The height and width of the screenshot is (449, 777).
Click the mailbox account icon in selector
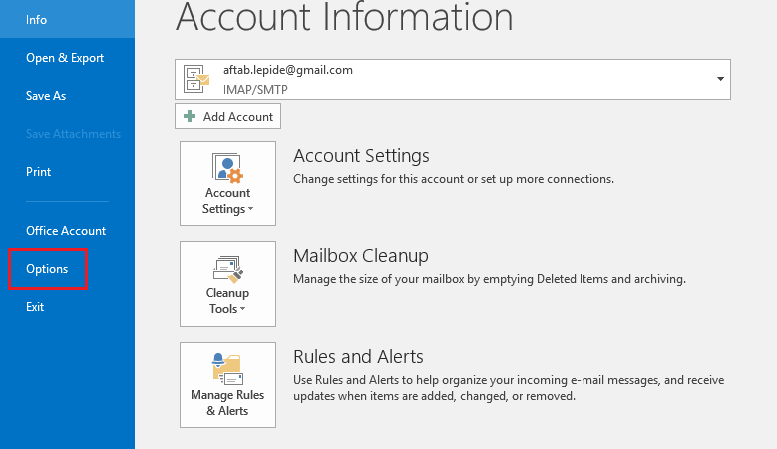click(x=196, y=79)
